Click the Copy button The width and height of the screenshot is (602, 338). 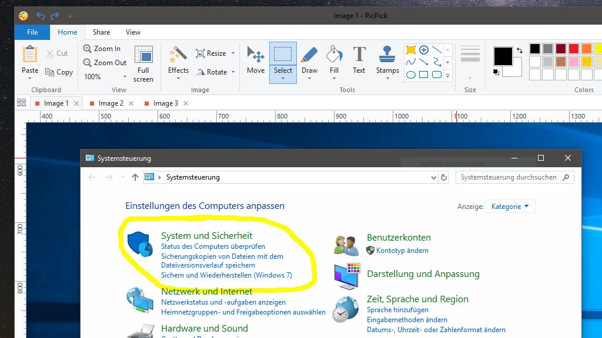59,72
